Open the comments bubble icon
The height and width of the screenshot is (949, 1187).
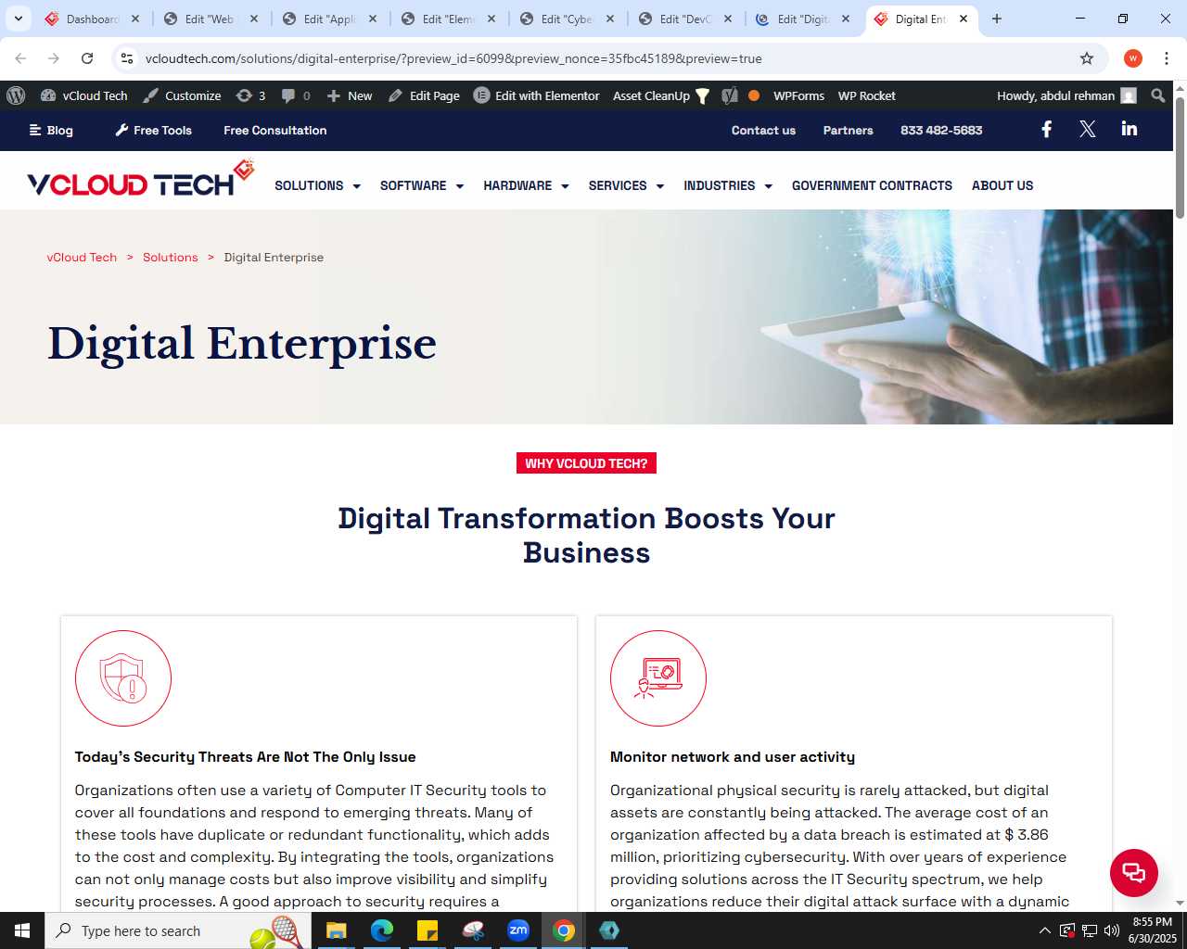296,95
